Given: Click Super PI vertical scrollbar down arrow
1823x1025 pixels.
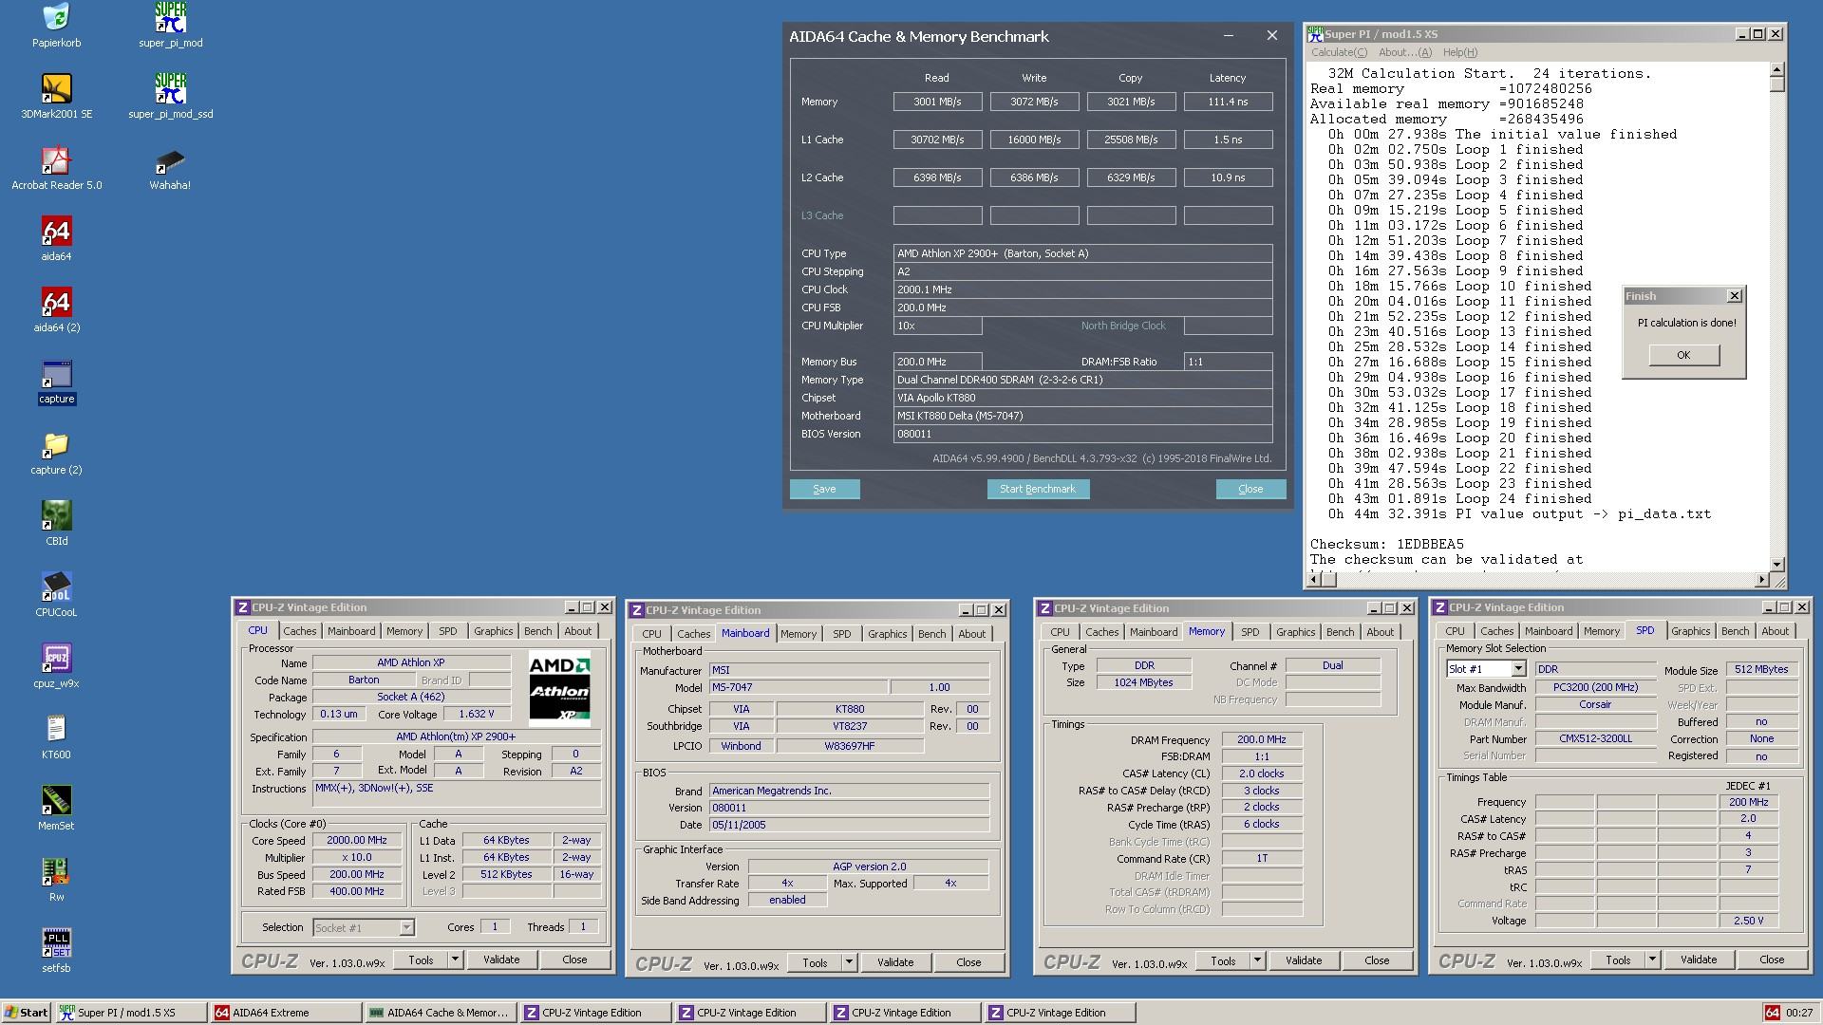Looking at the screenshot, I should click(x=1776, y=564).
